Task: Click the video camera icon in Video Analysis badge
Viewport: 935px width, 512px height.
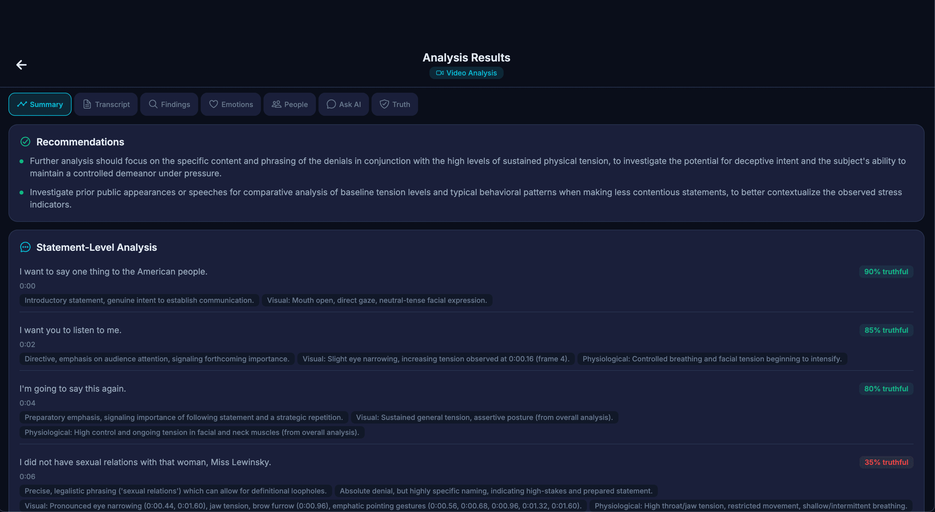Action: pyautogui.click(x=440, y=73)
